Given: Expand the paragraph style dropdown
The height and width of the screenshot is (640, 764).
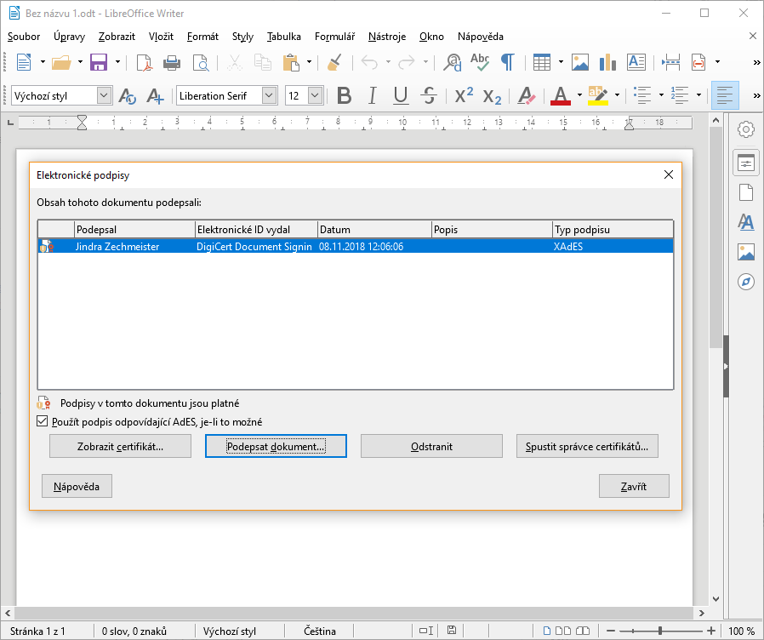Looking at the screenshot, I should [x=104, y=95].
